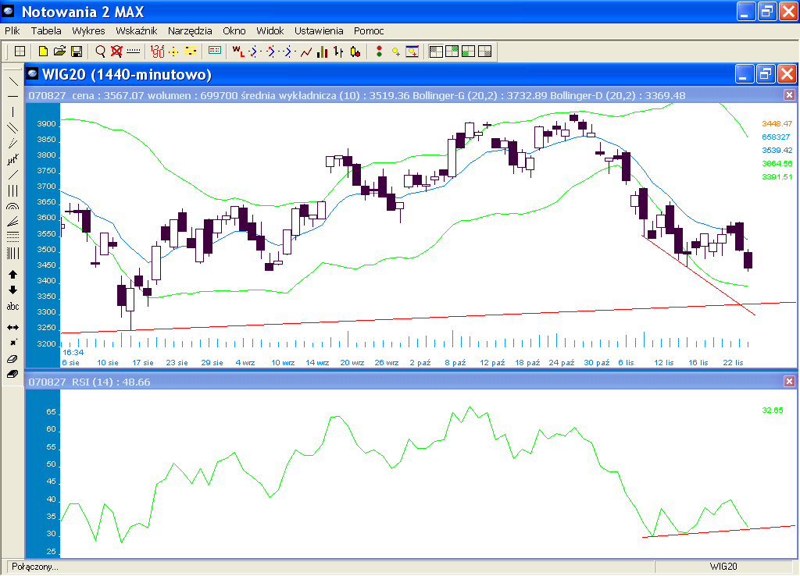
Task: Click the add chart window icon
Action: tap(412, 52)
